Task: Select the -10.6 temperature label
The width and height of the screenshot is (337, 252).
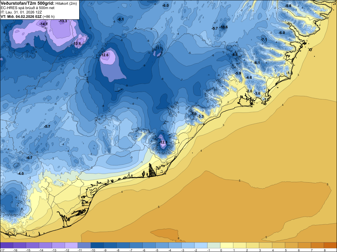Action: coord(223,27)
